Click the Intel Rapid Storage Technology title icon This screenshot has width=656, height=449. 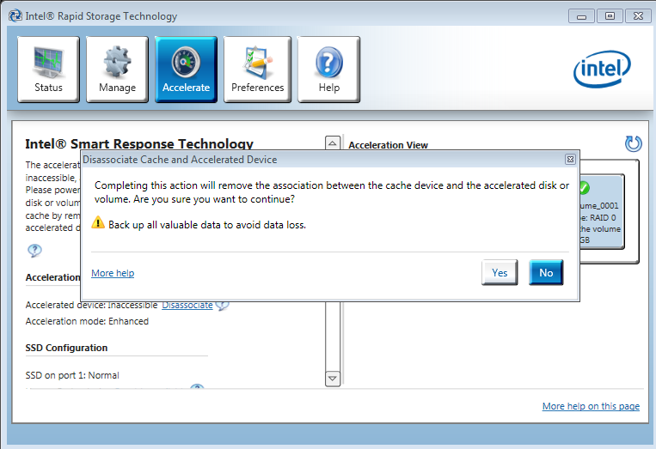(x=15, y=15)
